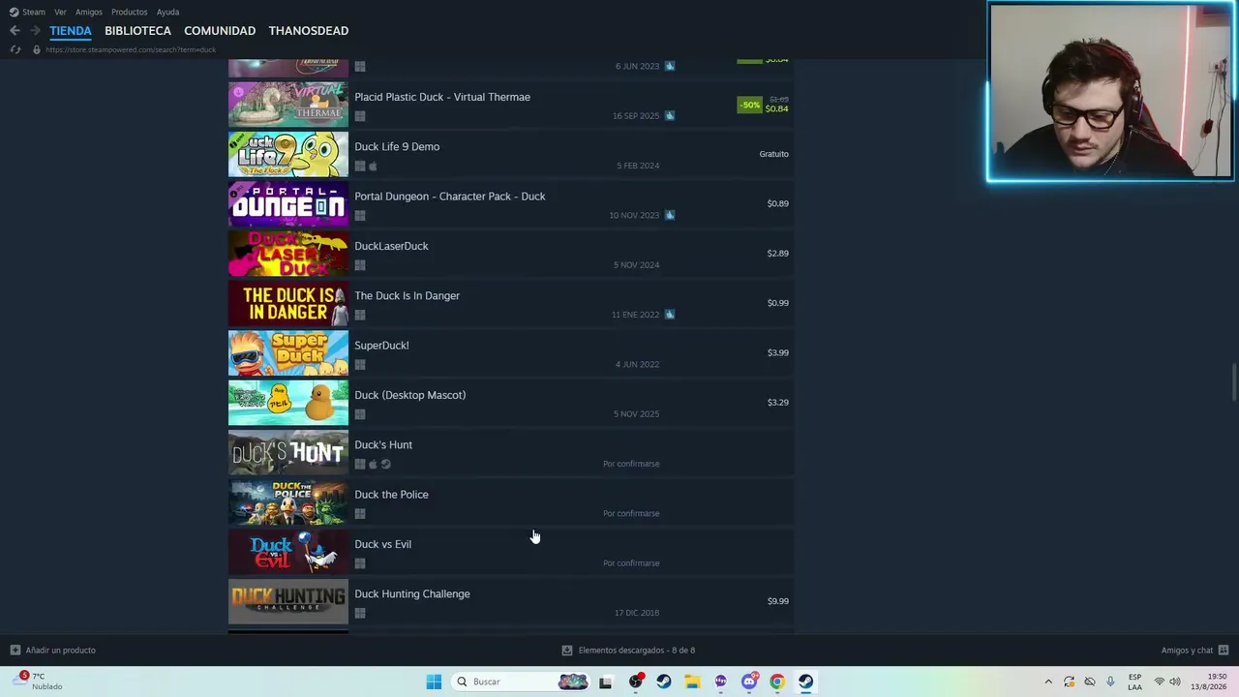Click the store URL address field
The width and height of the screenshot is (1239, 697).
[x=131, y=49]
